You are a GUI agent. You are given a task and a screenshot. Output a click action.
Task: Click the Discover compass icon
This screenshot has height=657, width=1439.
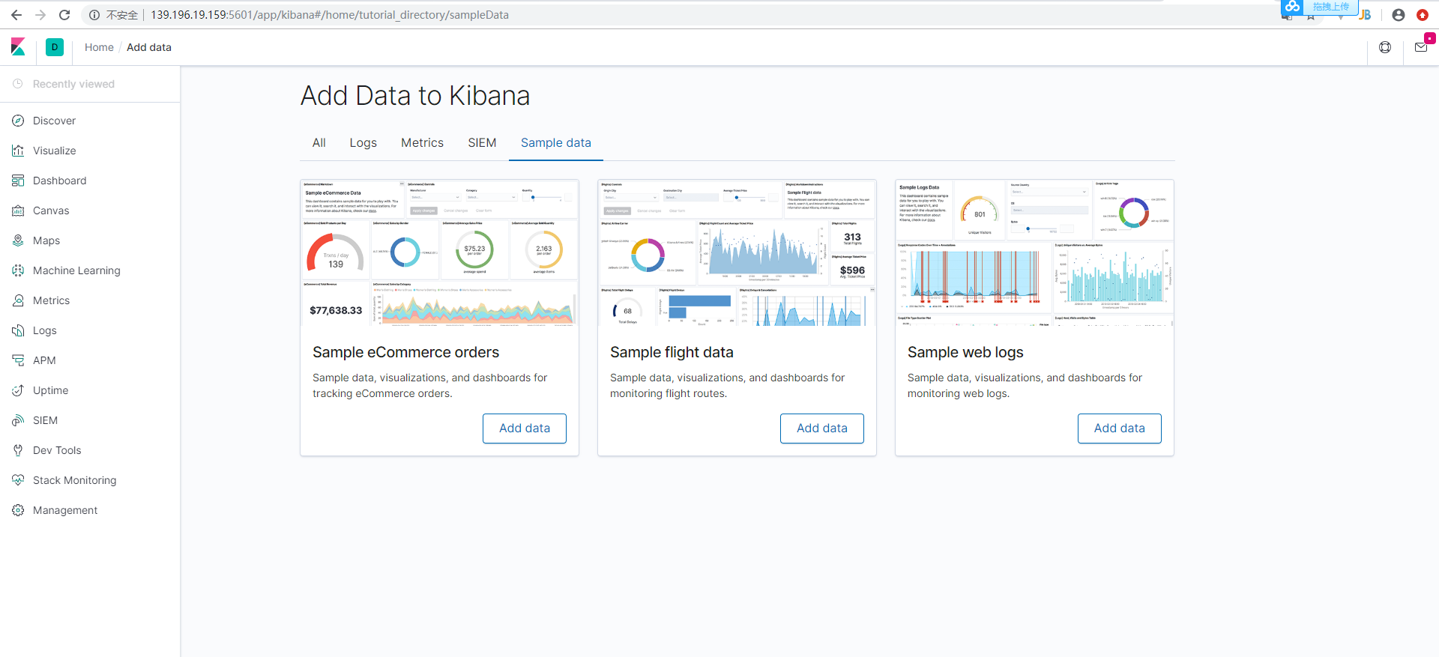coord(18,121)
